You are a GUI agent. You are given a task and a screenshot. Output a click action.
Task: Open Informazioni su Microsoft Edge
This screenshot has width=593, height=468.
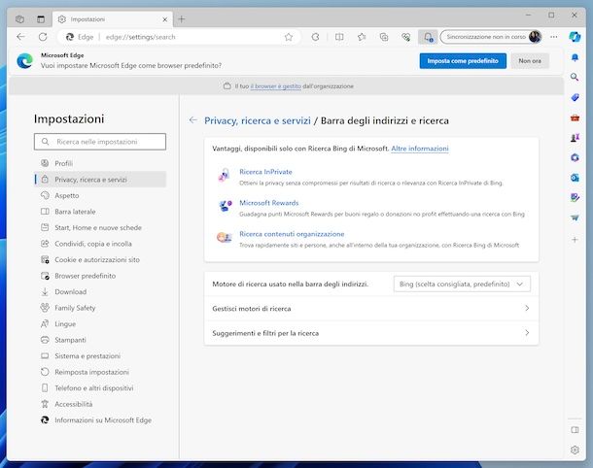tap(100, 420)
